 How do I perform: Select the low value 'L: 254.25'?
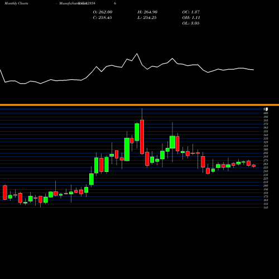pos(147,17)
